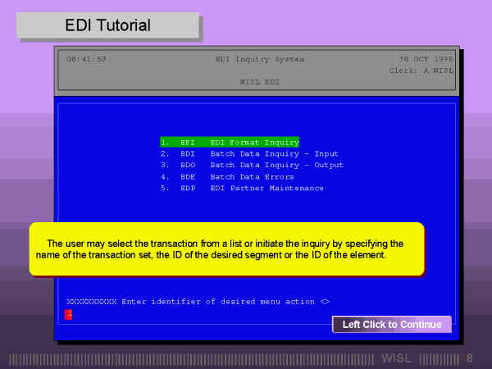Click the yellow instruction callout box
This screenshot has width=492, height=369.
click(227, 249)
